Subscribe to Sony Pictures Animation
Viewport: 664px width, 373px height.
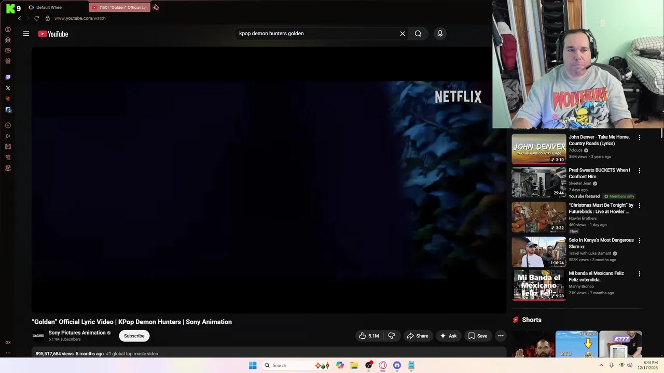pyautogui.click(x=134, y=336)
